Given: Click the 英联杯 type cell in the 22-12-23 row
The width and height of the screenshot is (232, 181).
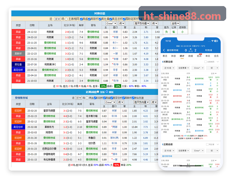Looking at the screenshot, I should 18,54.
